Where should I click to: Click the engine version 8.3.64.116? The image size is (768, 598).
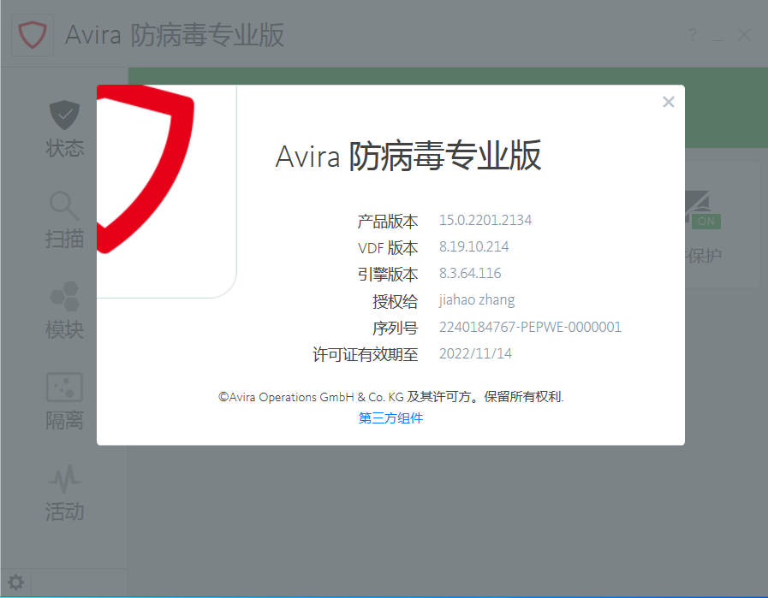(470, 273)
